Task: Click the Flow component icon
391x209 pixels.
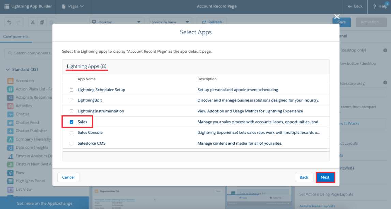Action: coord(11,173)
